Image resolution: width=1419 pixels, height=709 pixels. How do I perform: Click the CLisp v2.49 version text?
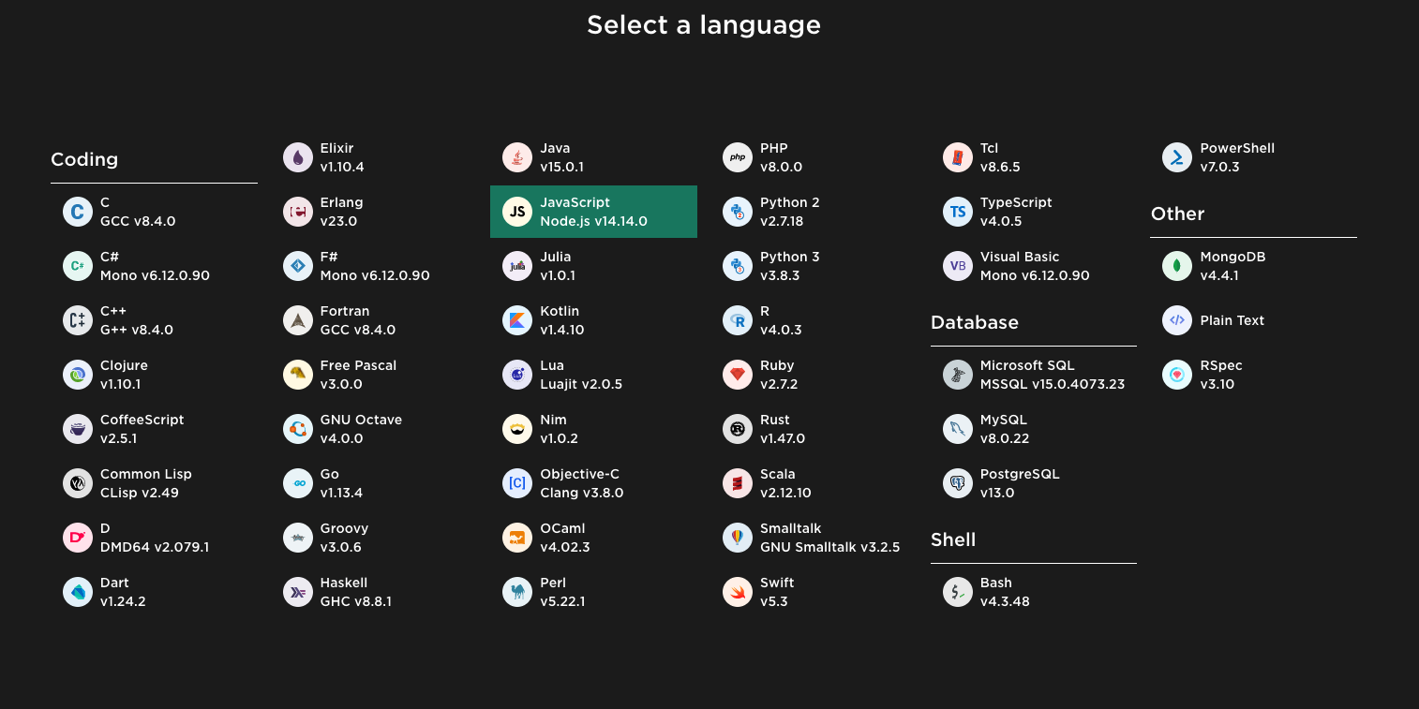[x=140, y=493]
